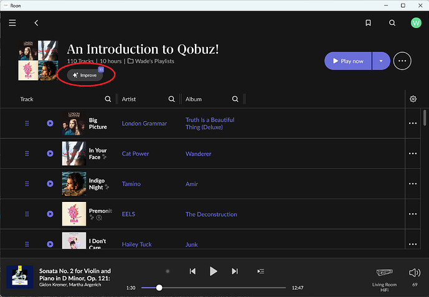429x297 pixels.
Task: Open the volume speaker control
Action: click(x=415, y=272)
